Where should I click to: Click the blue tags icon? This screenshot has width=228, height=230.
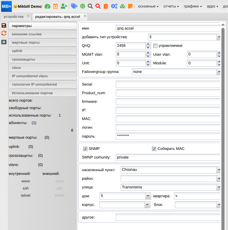click(74, 6)
